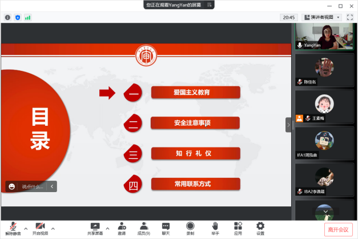
Task: Click the 说点什么 chat input box
Action: tap(32, 186)
